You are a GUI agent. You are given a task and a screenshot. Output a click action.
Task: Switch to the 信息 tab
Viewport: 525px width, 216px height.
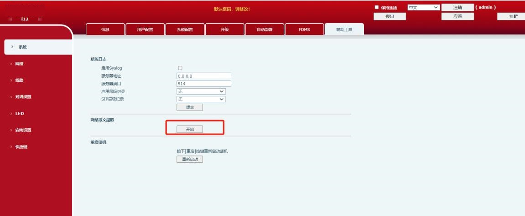coord(105,30)
